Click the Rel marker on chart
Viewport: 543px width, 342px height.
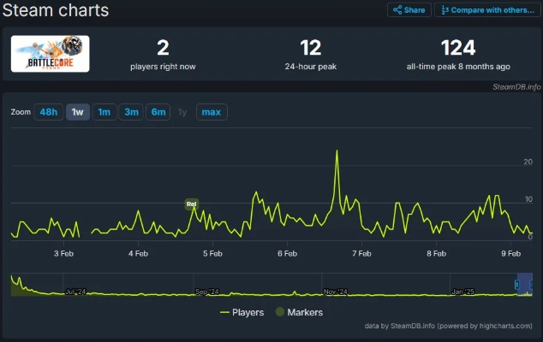coord(191,204)
